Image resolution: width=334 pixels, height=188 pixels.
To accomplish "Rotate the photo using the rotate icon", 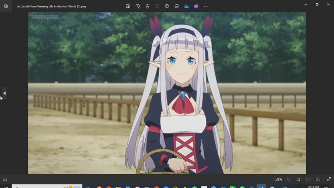I will coord(138,6).
